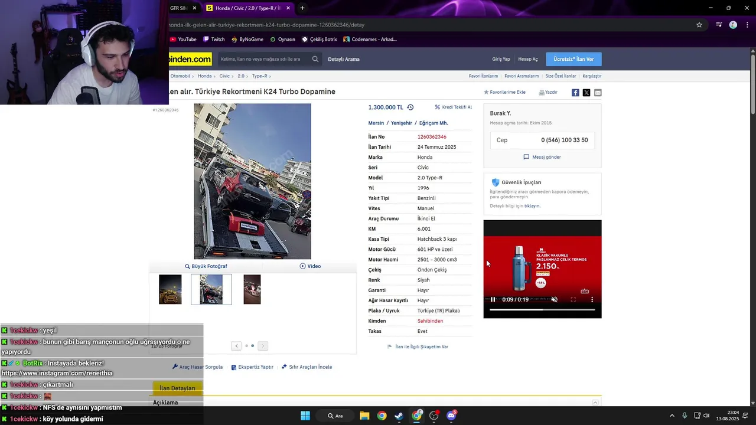The height and width of the screenshot is (425, 756).
Task: Click Kredi Teklifi Al link
Action: coord(454,107)
